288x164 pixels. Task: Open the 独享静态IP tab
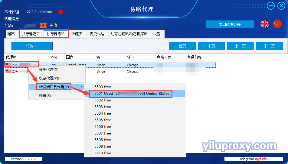tap(55, 34)
